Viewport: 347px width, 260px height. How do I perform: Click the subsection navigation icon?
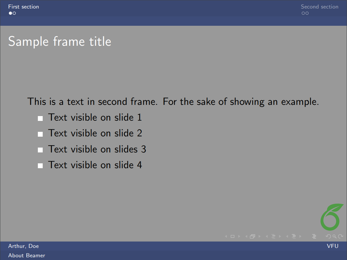pos(273,236)
